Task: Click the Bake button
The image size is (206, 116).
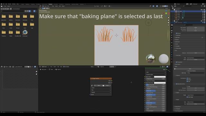Action: point(190,69)
